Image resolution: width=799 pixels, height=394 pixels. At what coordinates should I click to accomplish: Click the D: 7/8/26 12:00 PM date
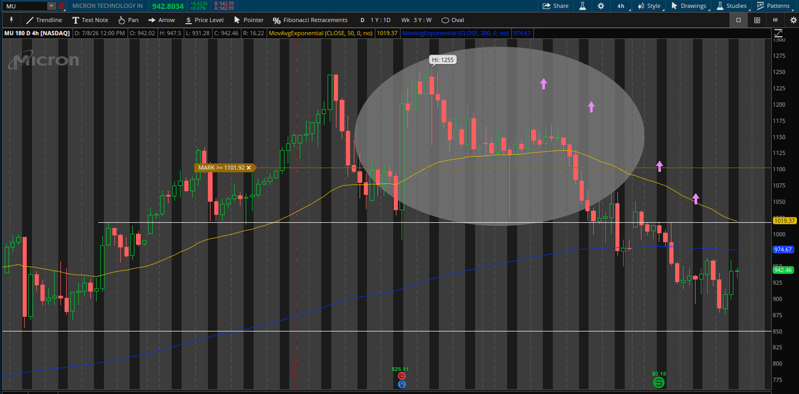tap(100, 33)
